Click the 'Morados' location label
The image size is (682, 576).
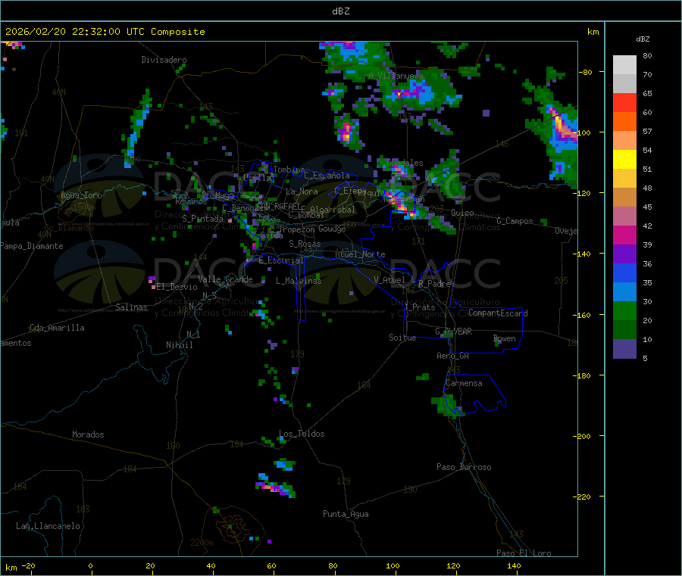pos(88,434)
